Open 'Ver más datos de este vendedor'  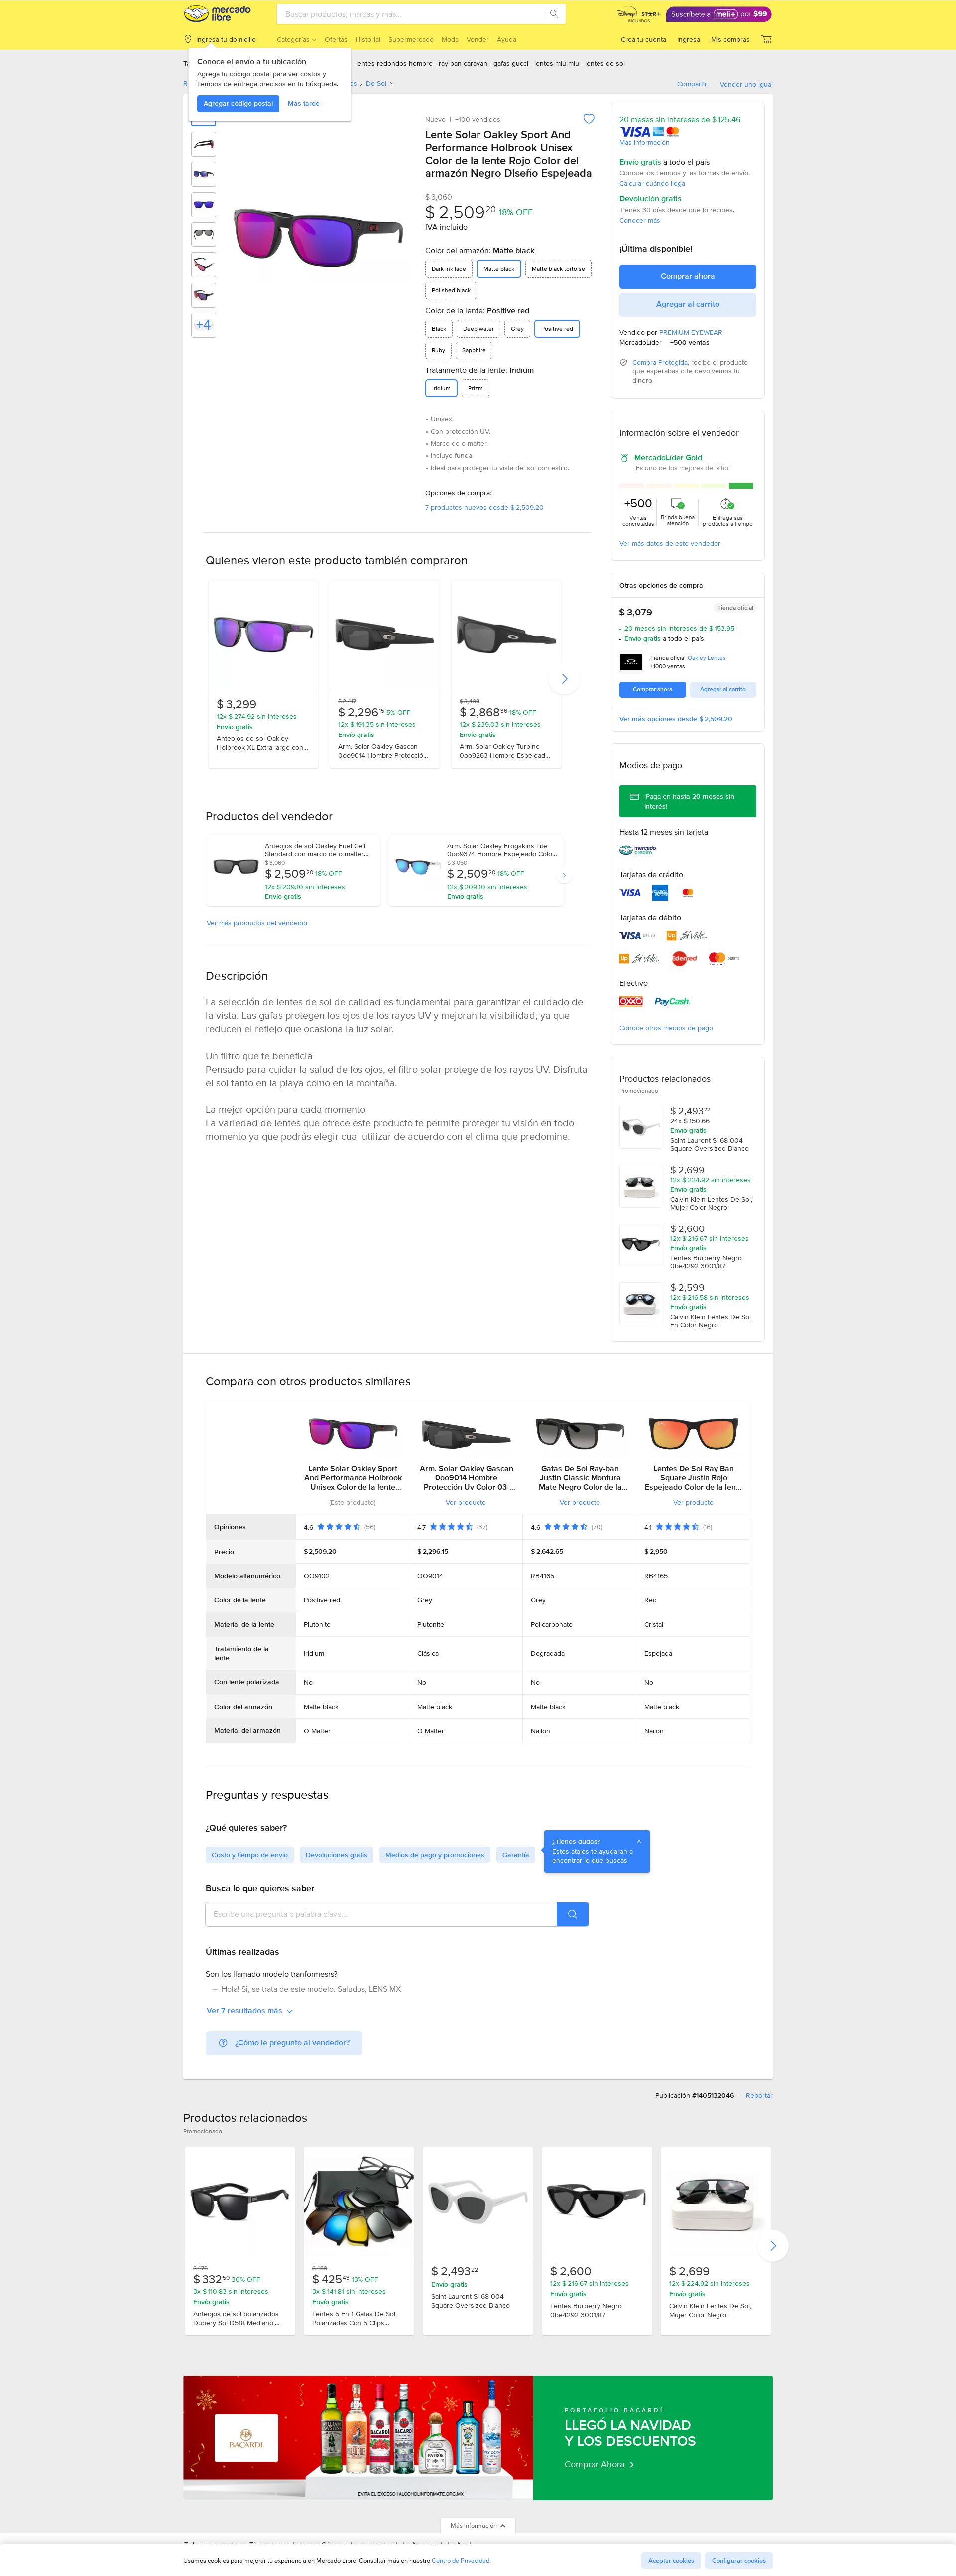pos(669,544)
